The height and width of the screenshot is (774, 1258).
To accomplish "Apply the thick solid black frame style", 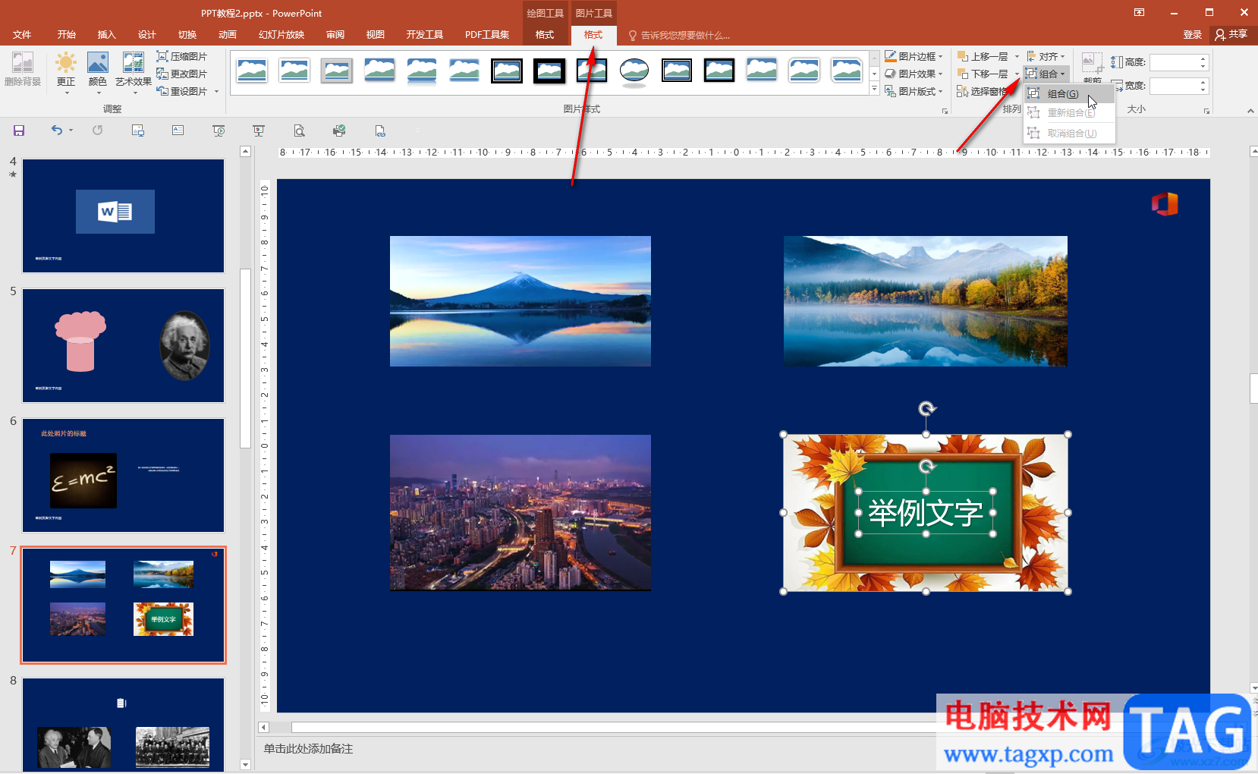I will (549, 71).
